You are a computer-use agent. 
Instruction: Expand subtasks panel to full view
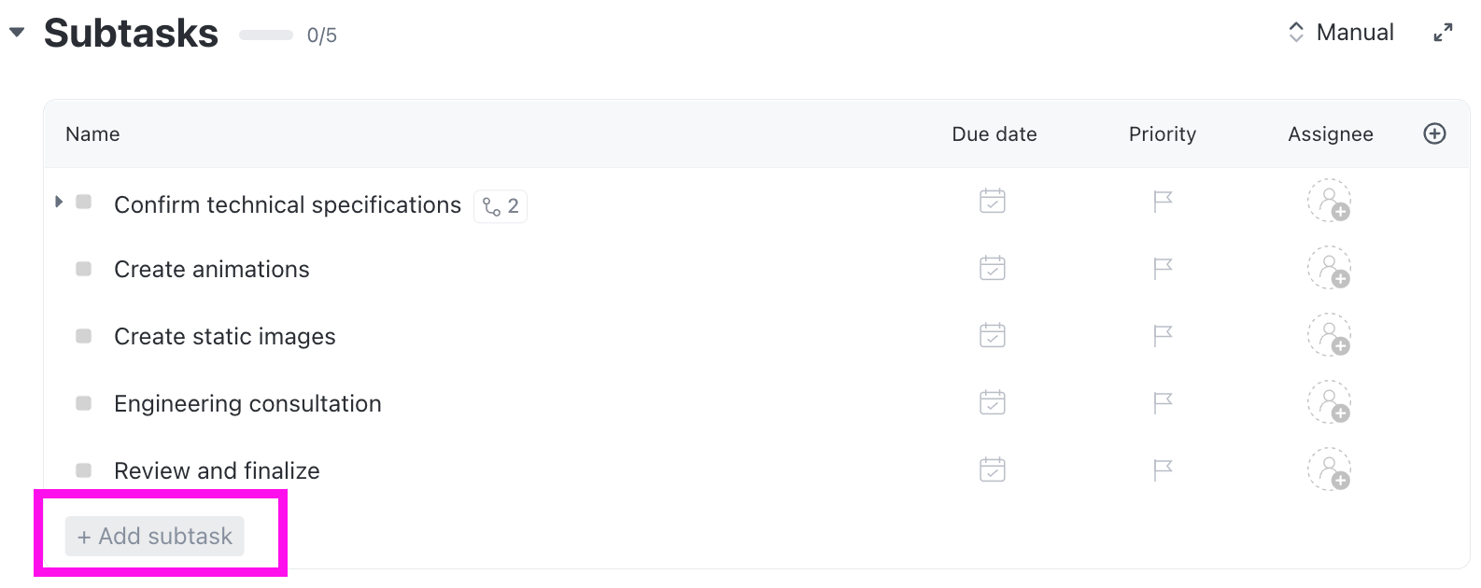tap(1443, 33)
